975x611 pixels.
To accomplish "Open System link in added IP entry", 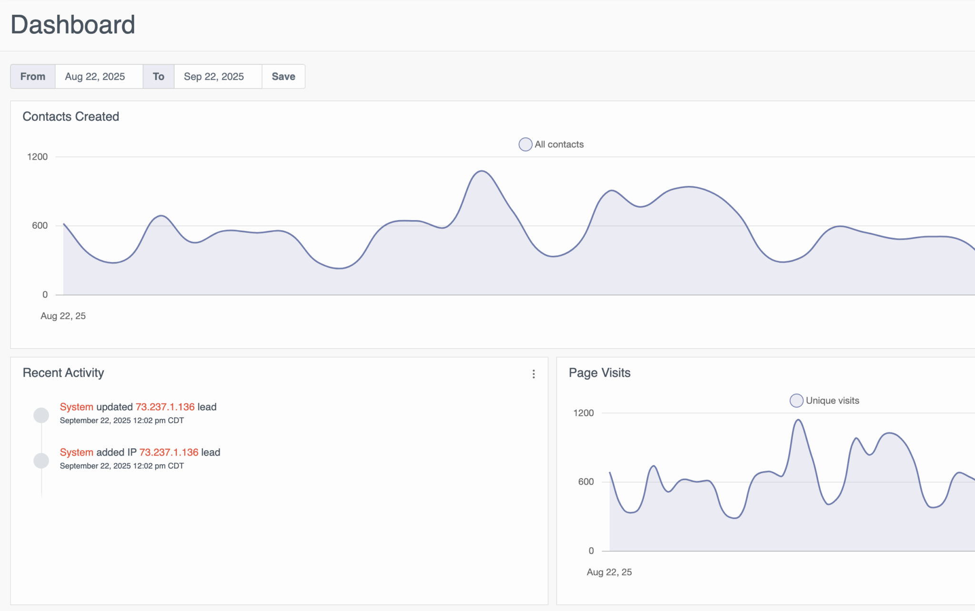I will pyautogui.click(x=76, y=452).
